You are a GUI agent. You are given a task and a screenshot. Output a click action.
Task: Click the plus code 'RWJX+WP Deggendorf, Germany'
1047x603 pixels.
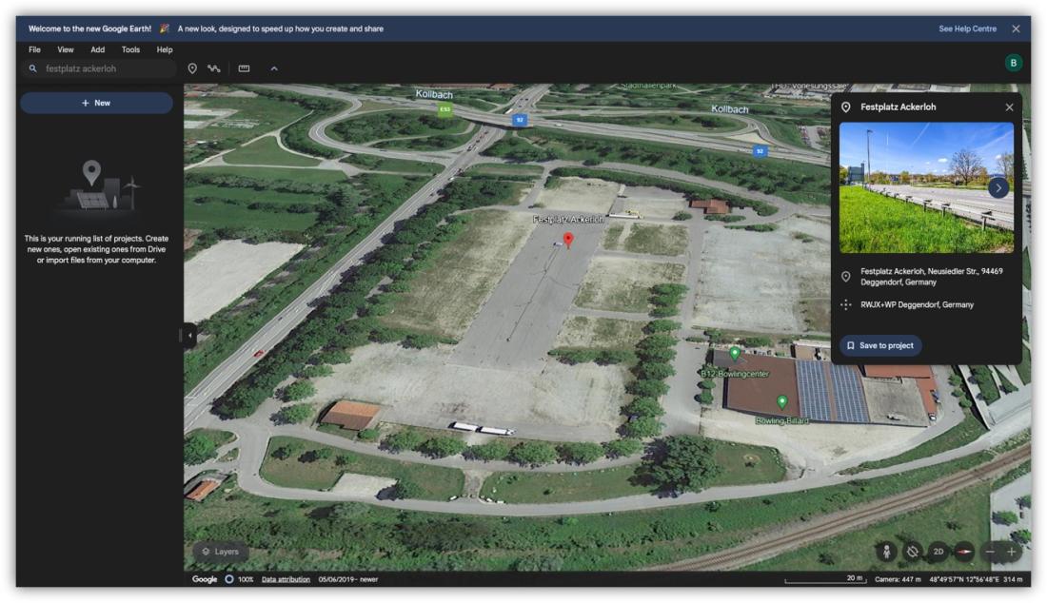(x=916, y=305)
